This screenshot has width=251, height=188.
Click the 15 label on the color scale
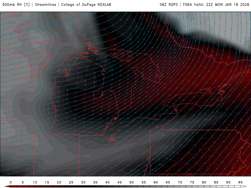(47, 182)
